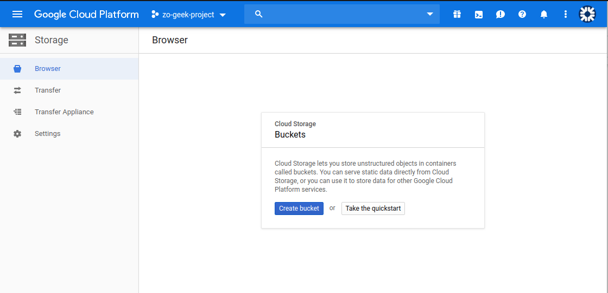This screenshot has height=293, width=608.
Task: Click the Browser bucket icon
Action: 17,69
